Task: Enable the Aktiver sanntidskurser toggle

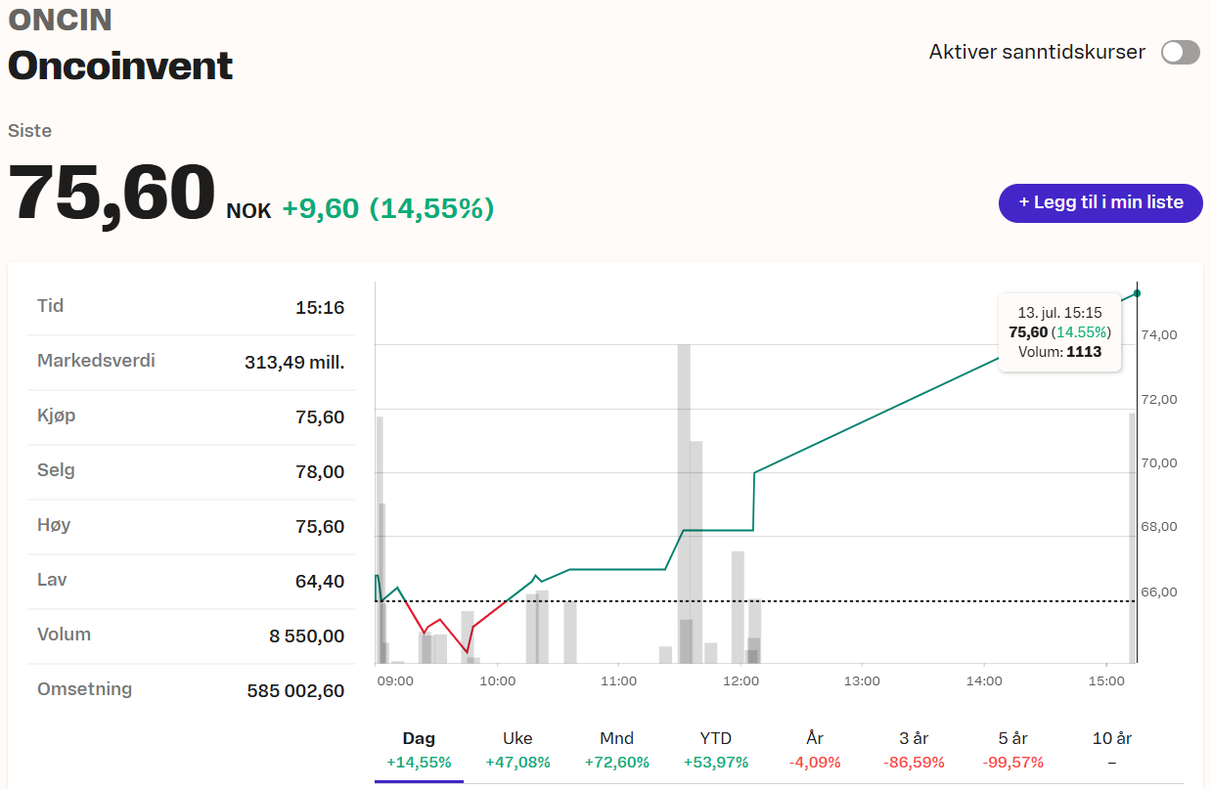Action: click(x=1180, y=53)
